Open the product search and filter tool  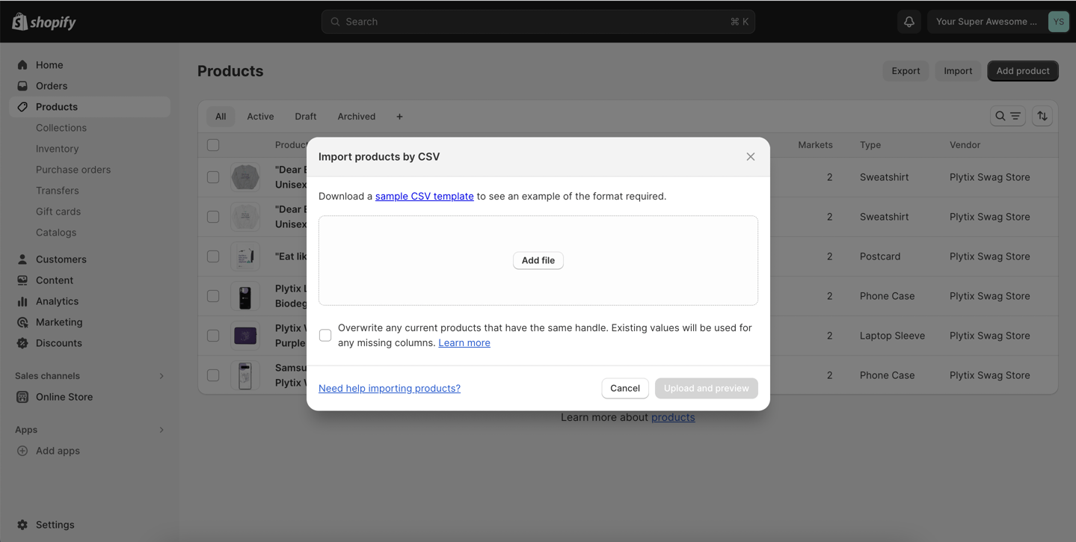point(1007,116)
